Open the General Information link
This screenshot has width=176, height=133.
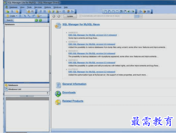74,84
